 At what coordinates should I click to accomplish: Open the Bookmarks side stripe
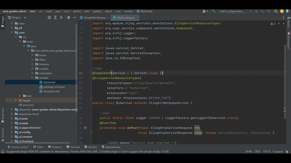point(2,115)
